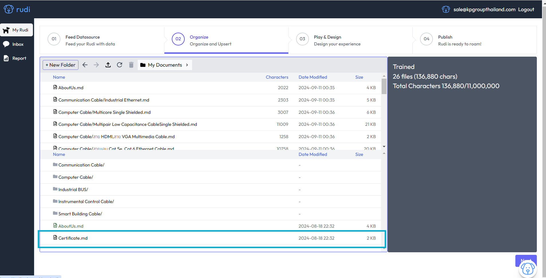Click the rudi logo in header
This screenshot has height=278, width=546.
[17, 9]
